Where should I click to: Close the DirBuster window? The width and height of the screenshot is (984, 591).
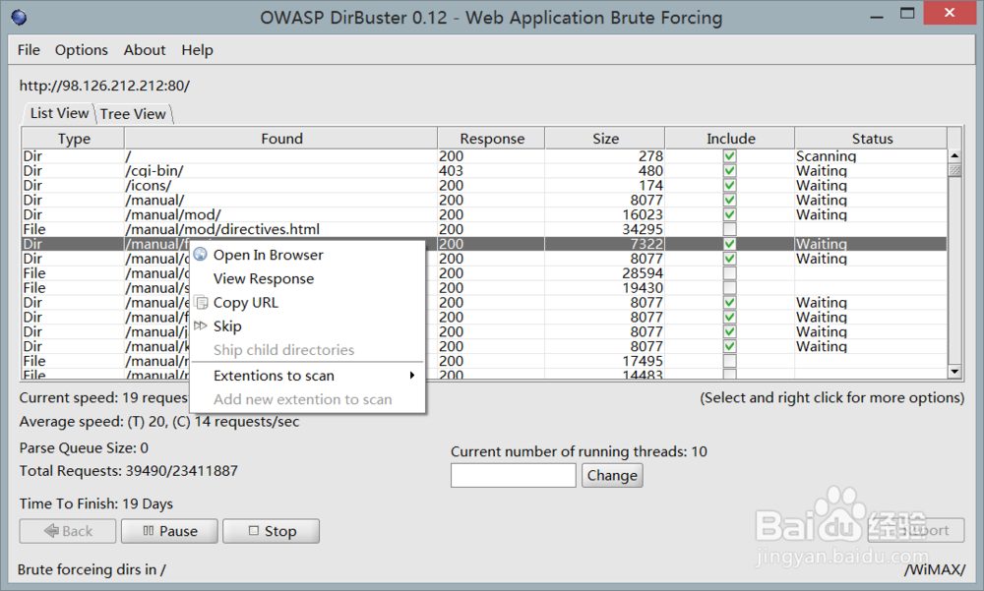[950, 13]
